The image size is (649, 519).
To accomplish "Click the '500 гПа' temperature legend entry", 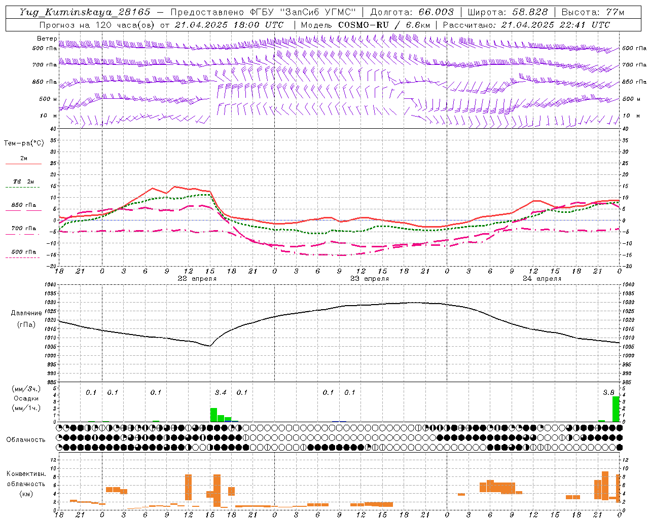I will click(x=23, y=252).
